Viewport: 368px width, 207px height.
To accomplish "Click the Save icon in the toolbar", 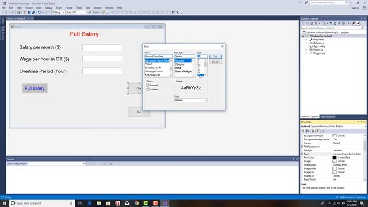I will (29, 13).
